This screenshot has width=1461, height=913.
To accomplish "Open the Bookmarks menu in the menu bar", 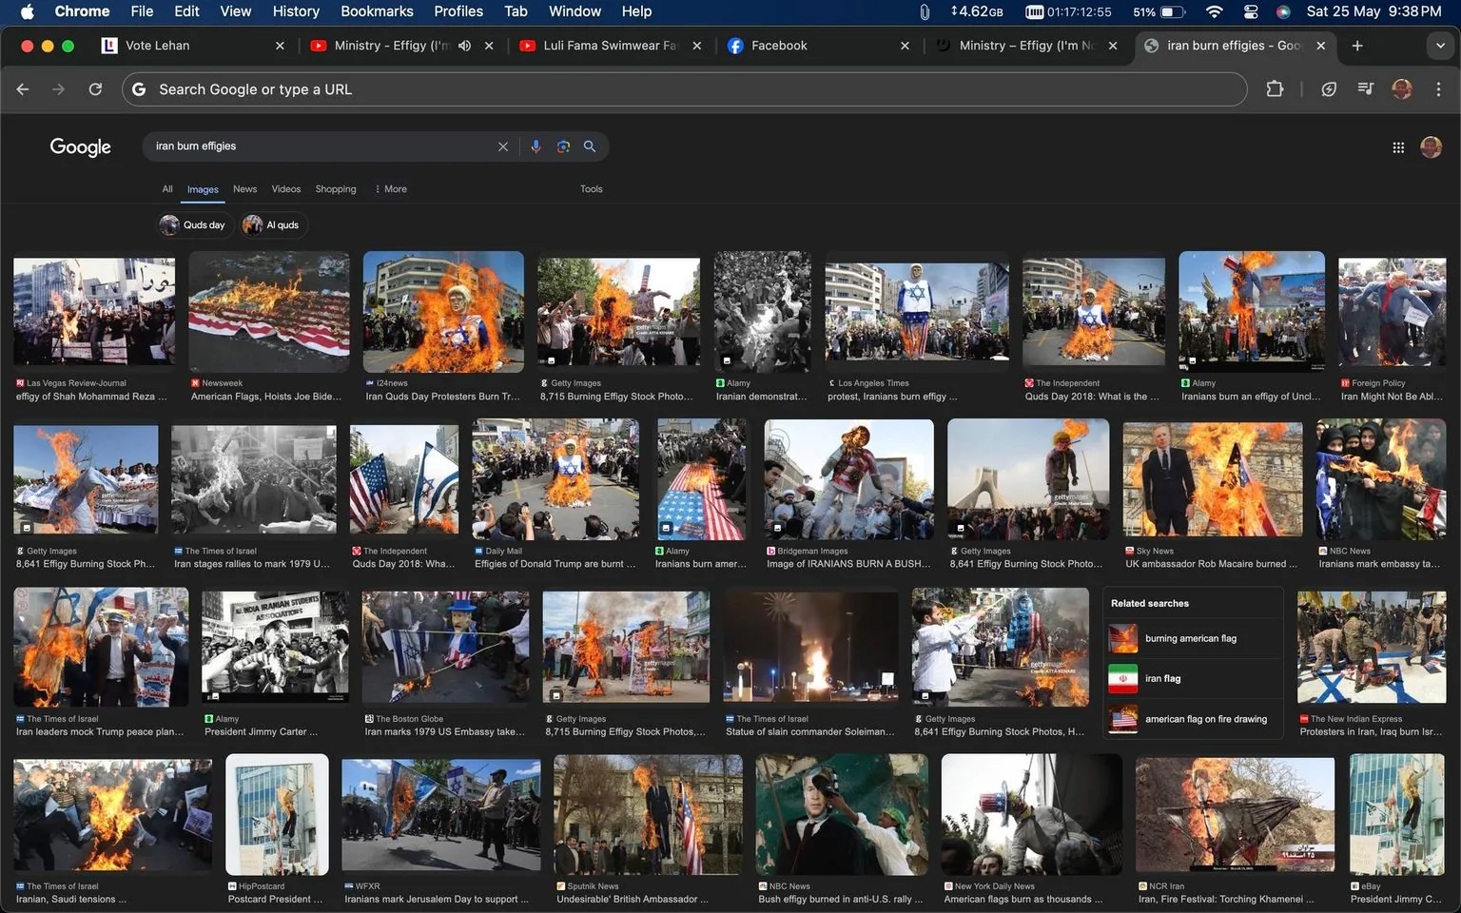I will 377,11.
